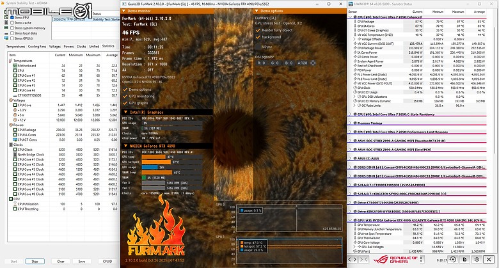This screenshot has height=268, width=499.
Task: Click the Temperatures thermometer group icon in AIDA64
Action: click(11, 61)
